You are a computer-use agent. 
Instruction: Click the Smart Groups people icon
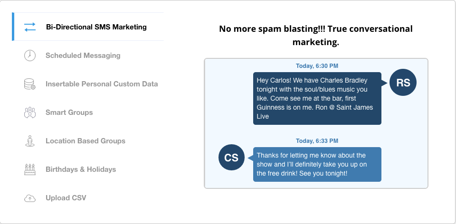(29, 112)
